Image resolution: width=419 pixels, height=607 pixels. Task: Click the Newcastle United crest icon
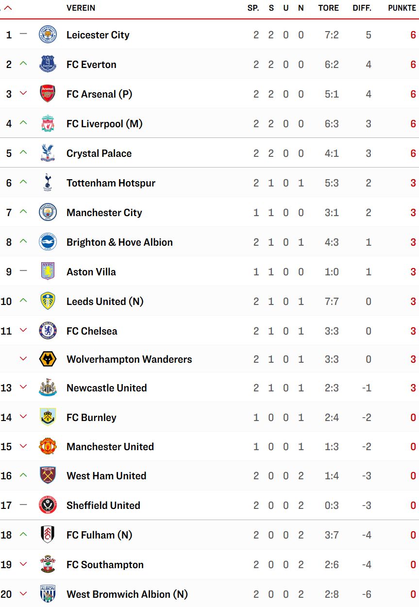48,388
